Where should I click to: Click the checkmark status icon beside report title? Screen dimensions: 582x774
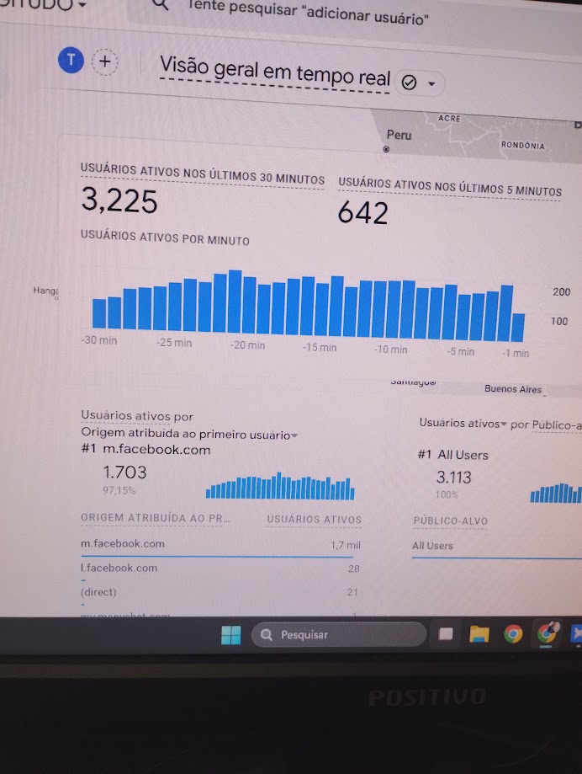[409, 82]
